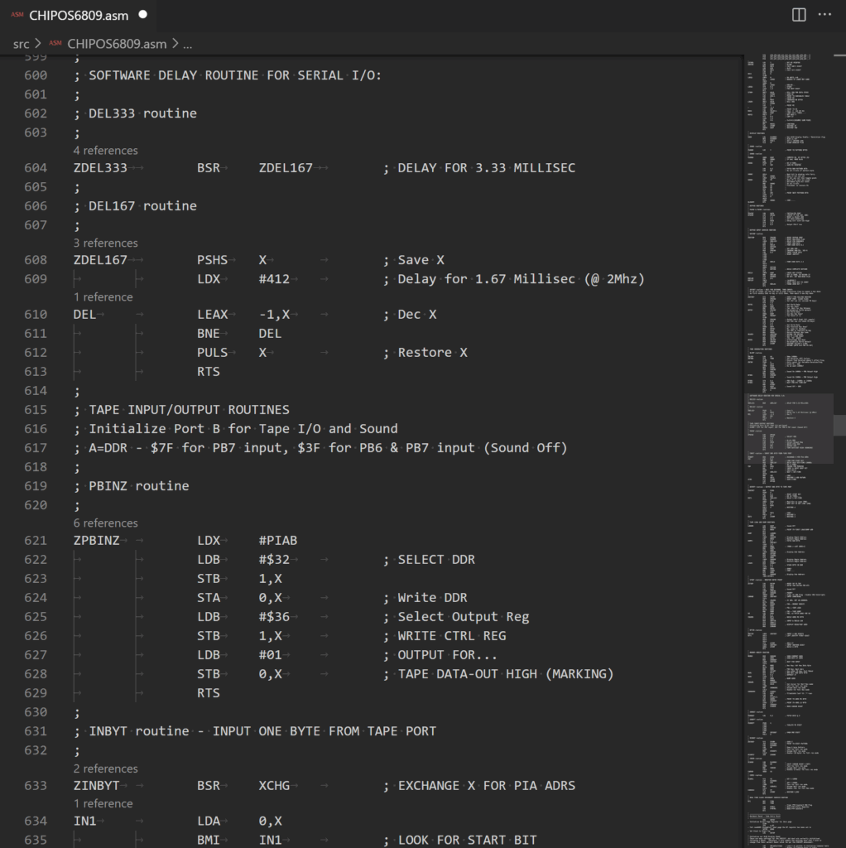Open the src folder breadcrumb
This screenshot has width=846, height=848.
pyautogui.click(x=22, y=44)
